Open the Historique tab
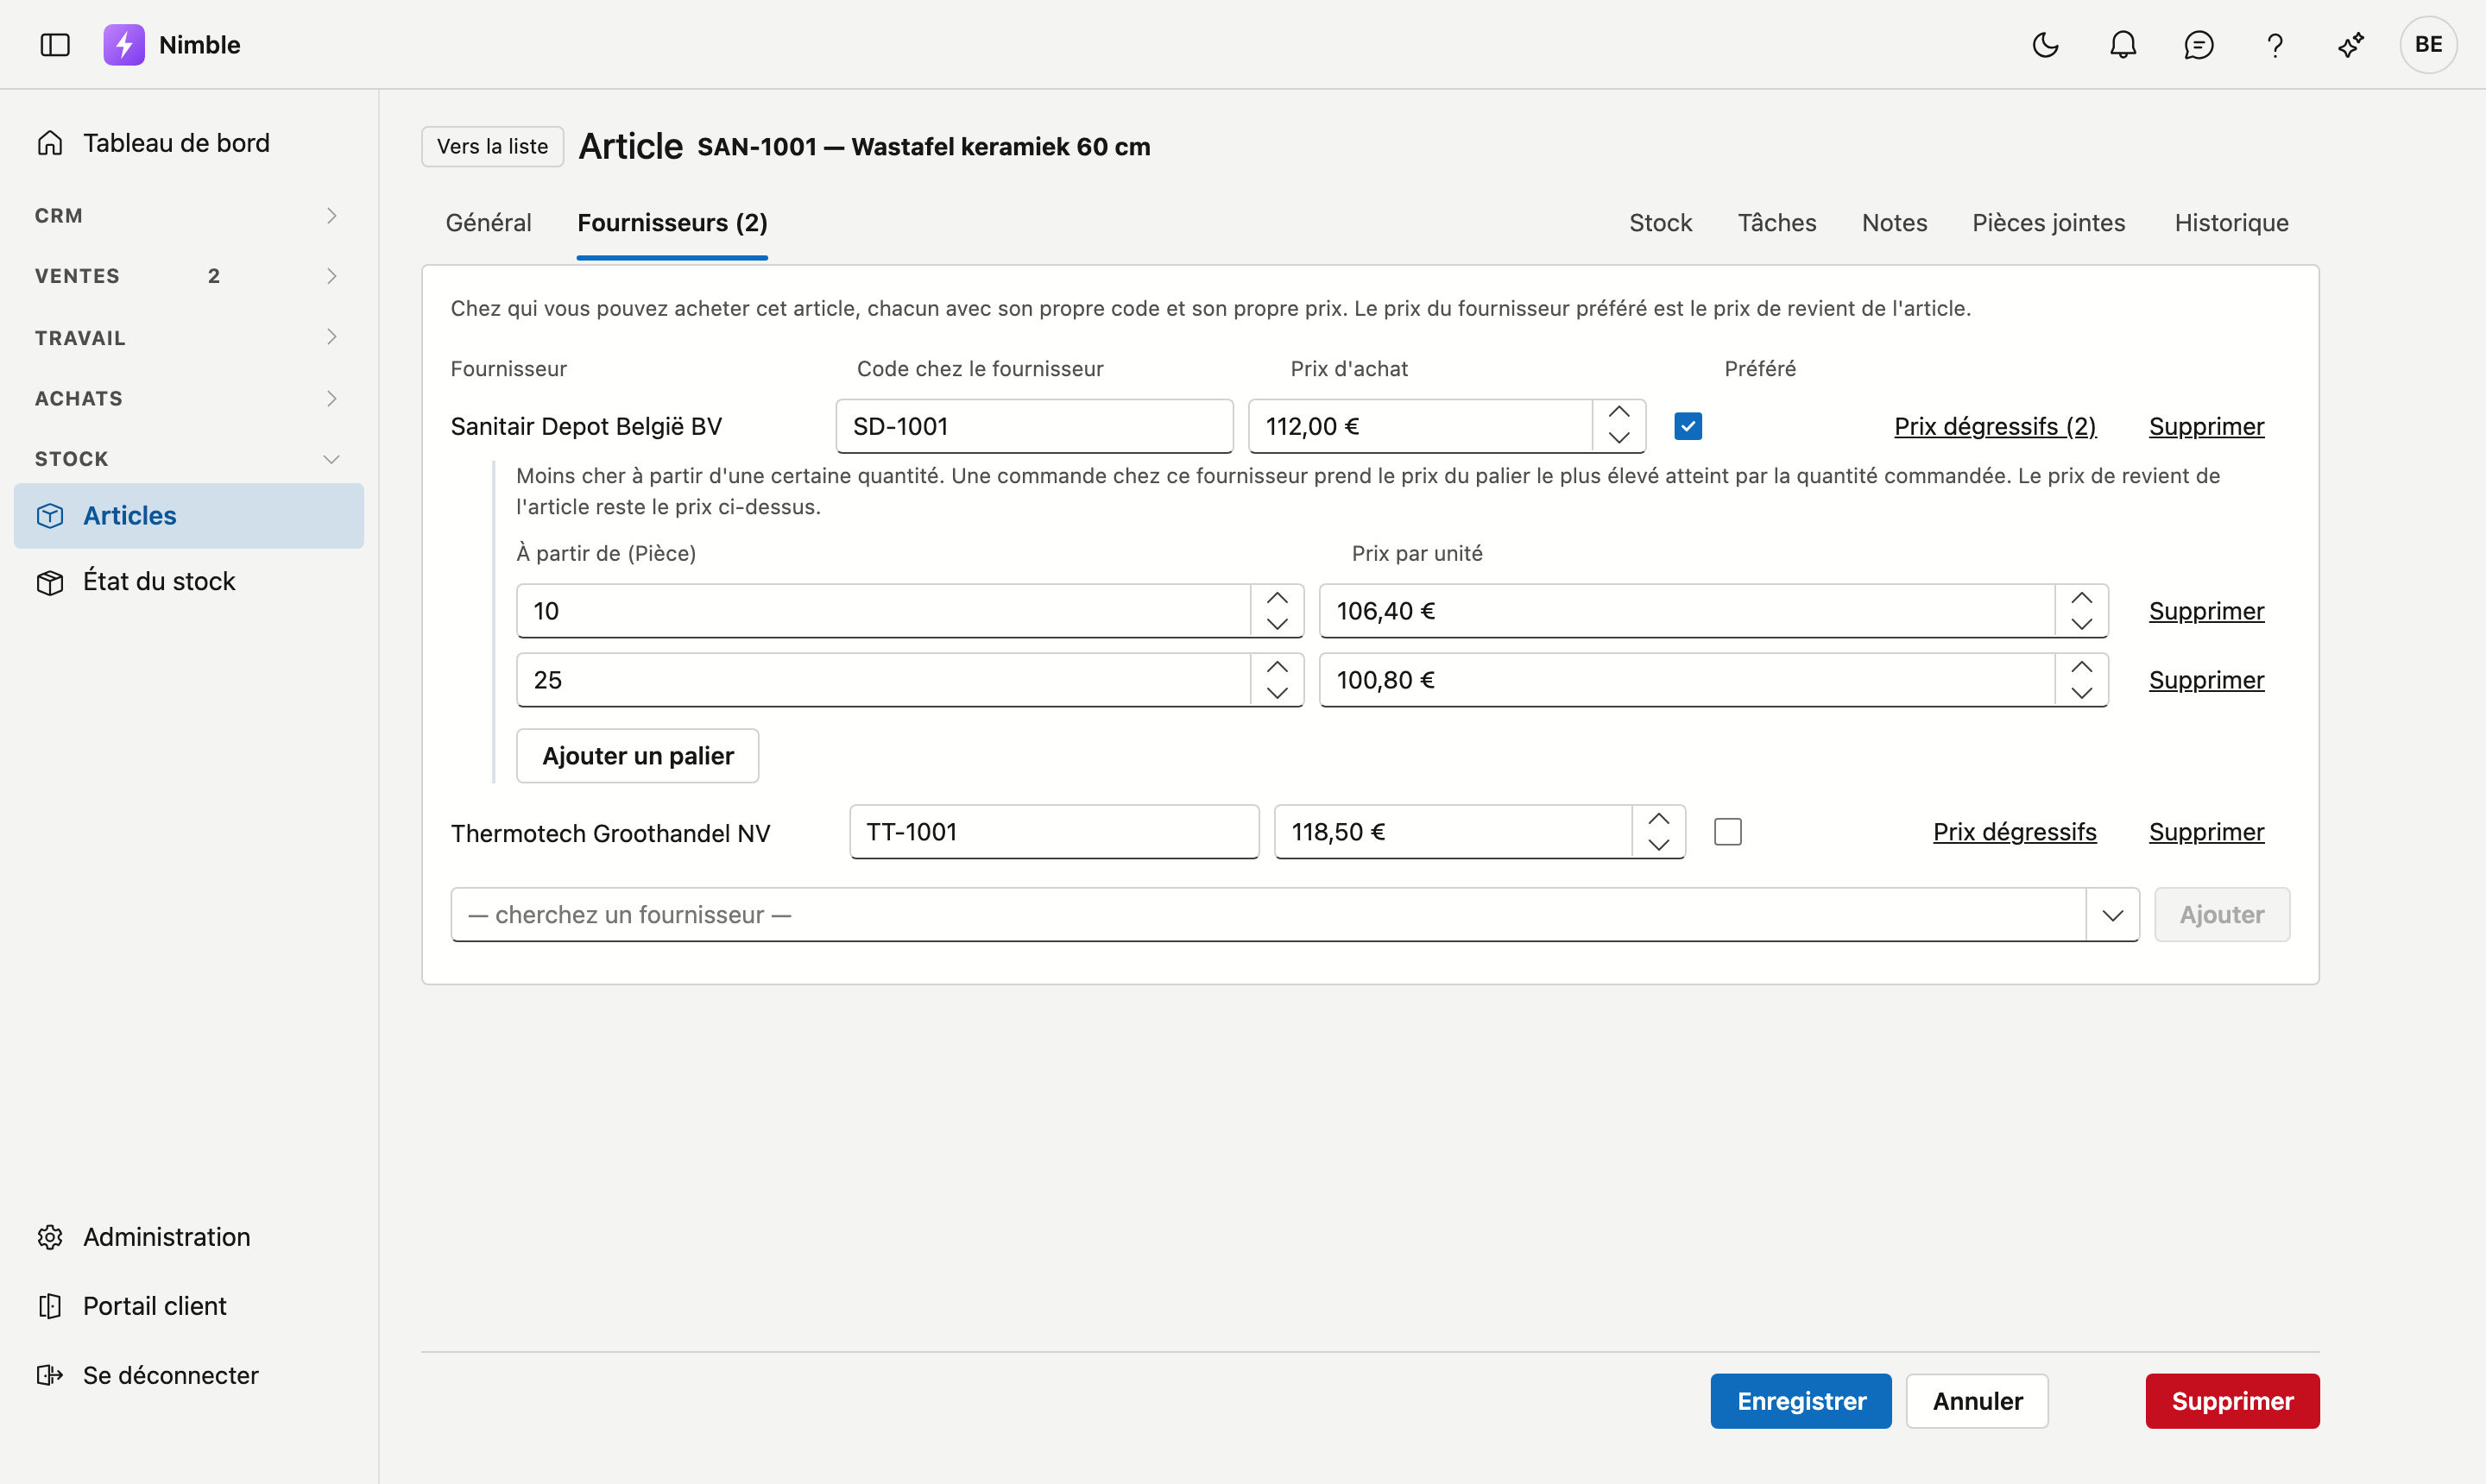The height and width of the screenshot is (1484, 2486). 2230,223
